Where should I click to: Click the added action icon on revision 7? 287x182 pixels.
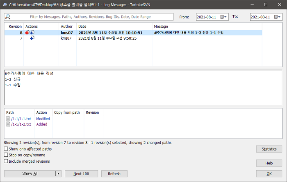[x=32, y=38]
